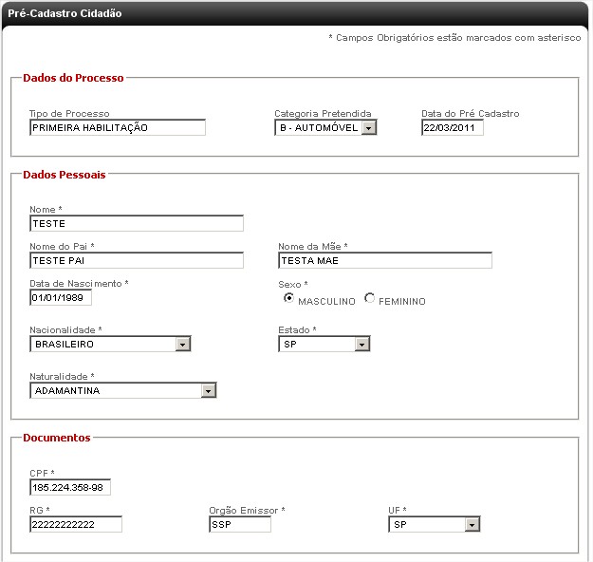Focus the Data de Nascimento field

click(x=61, y=297)
